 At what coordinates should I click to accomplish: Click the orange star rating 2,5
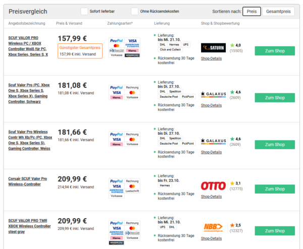(235, 225)
